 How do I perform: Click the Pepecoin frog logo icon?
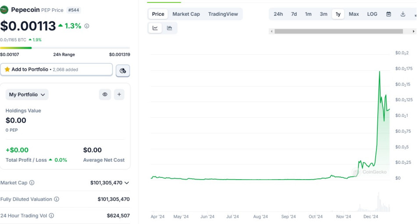point(4,10)
